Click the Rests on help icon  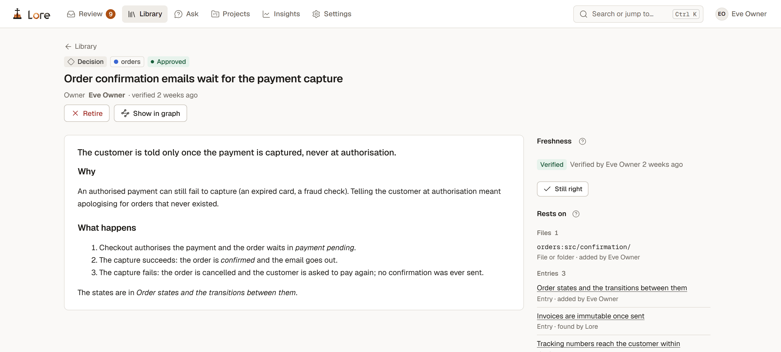pyautogui.click(x=576, y=214)
